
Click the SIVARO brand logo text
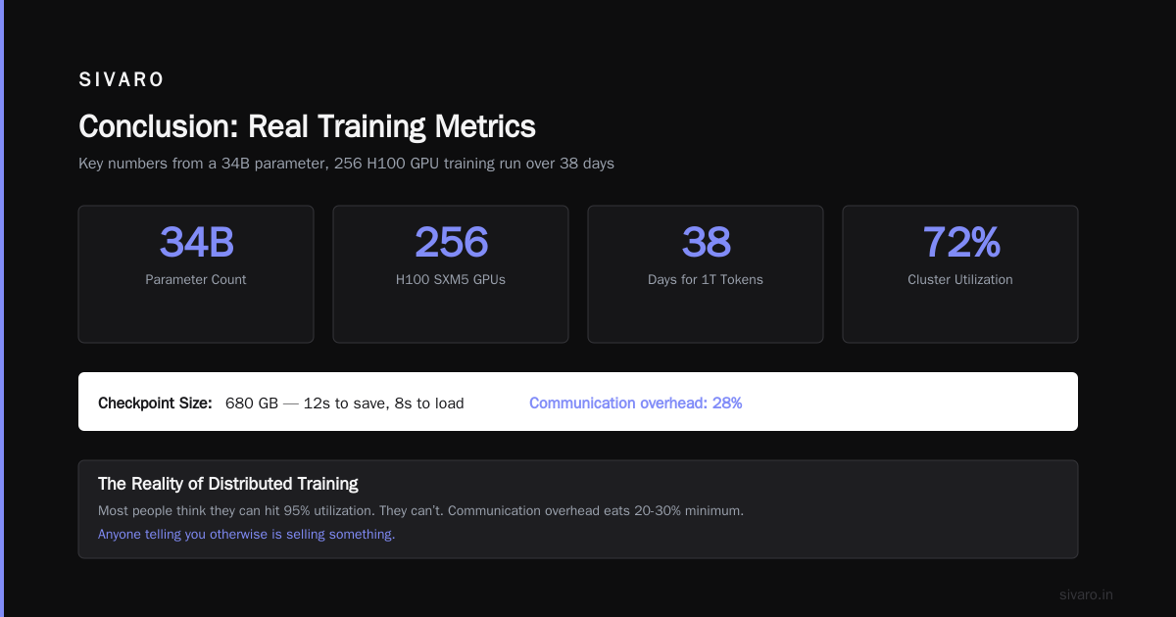122,80
